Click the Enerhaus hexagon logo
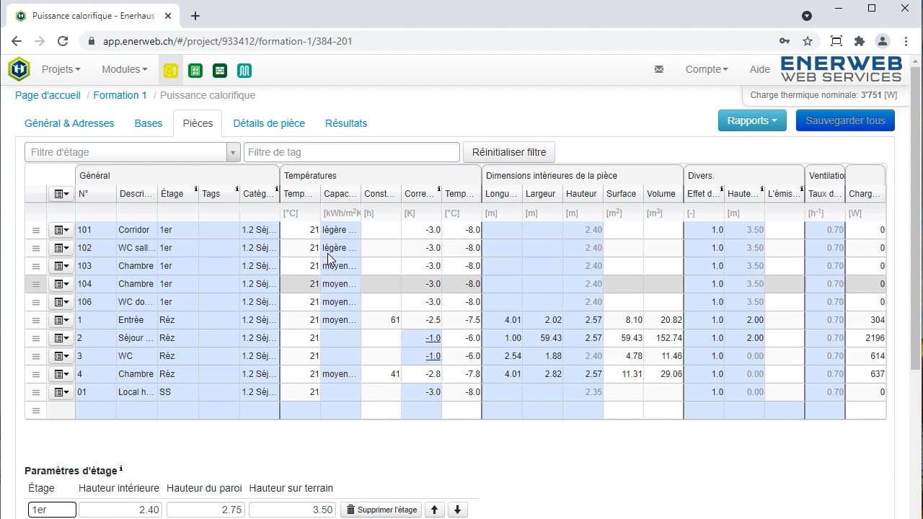923x519 pixels. tap(19, 70)
